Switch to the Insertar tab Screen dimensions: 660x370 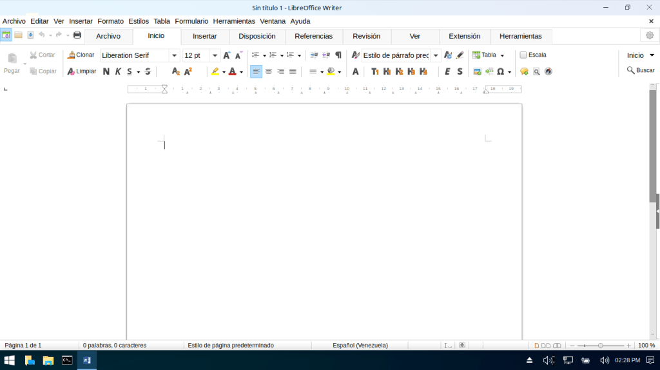click(205, 36)
